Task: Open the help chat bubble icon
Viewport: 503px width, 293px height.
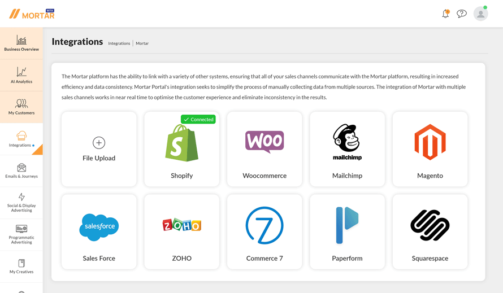Action: click(462, 14)
